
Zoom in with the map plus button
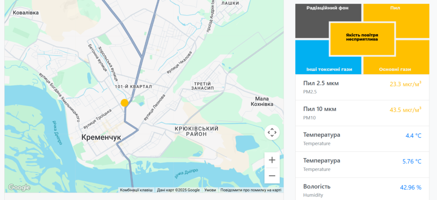click(272, 160)
